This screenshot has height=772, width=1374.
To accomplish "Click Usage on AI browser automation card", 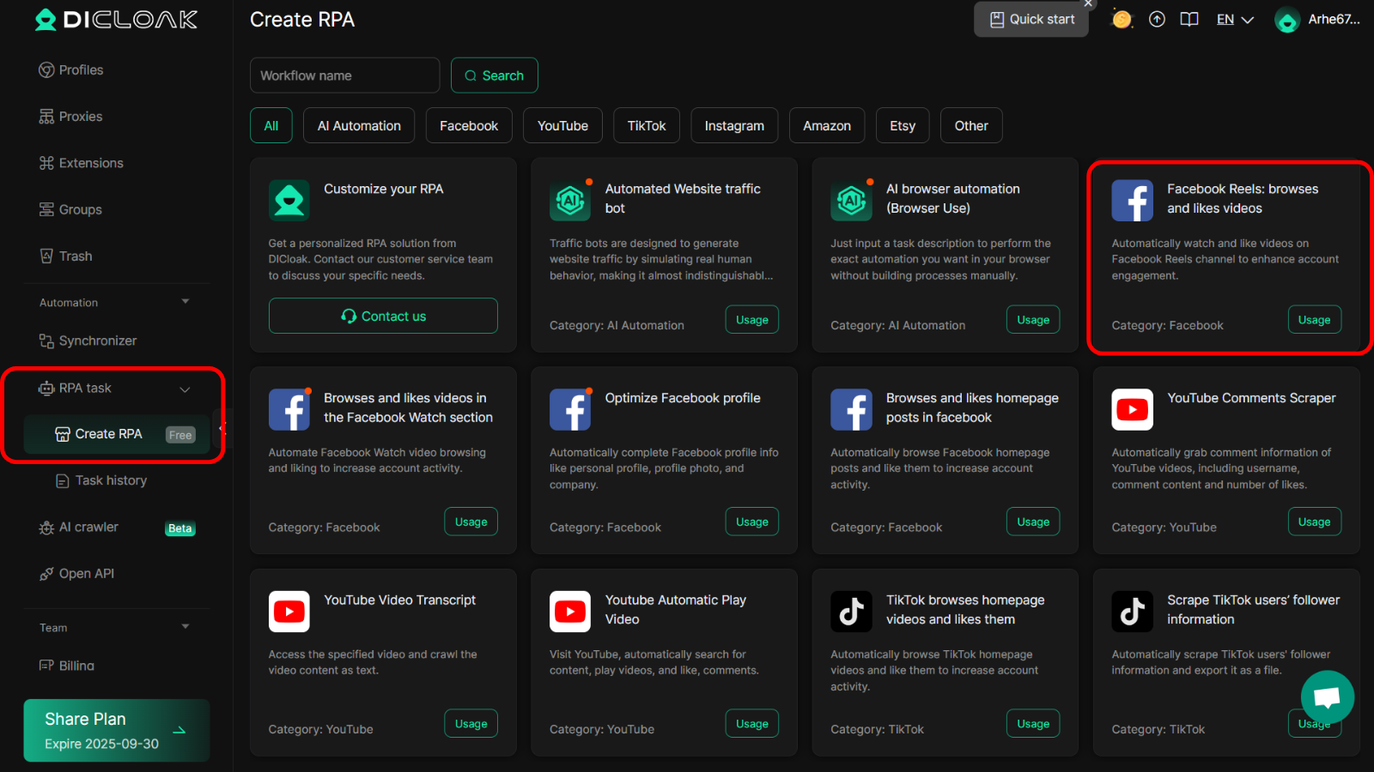I will click(x=1033, y=320).
